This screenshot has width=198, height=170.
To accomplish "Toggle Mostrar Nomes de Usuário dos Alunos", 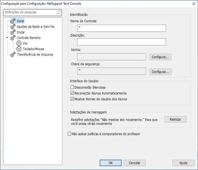I will pyautogui.click(x=72, y=99).
